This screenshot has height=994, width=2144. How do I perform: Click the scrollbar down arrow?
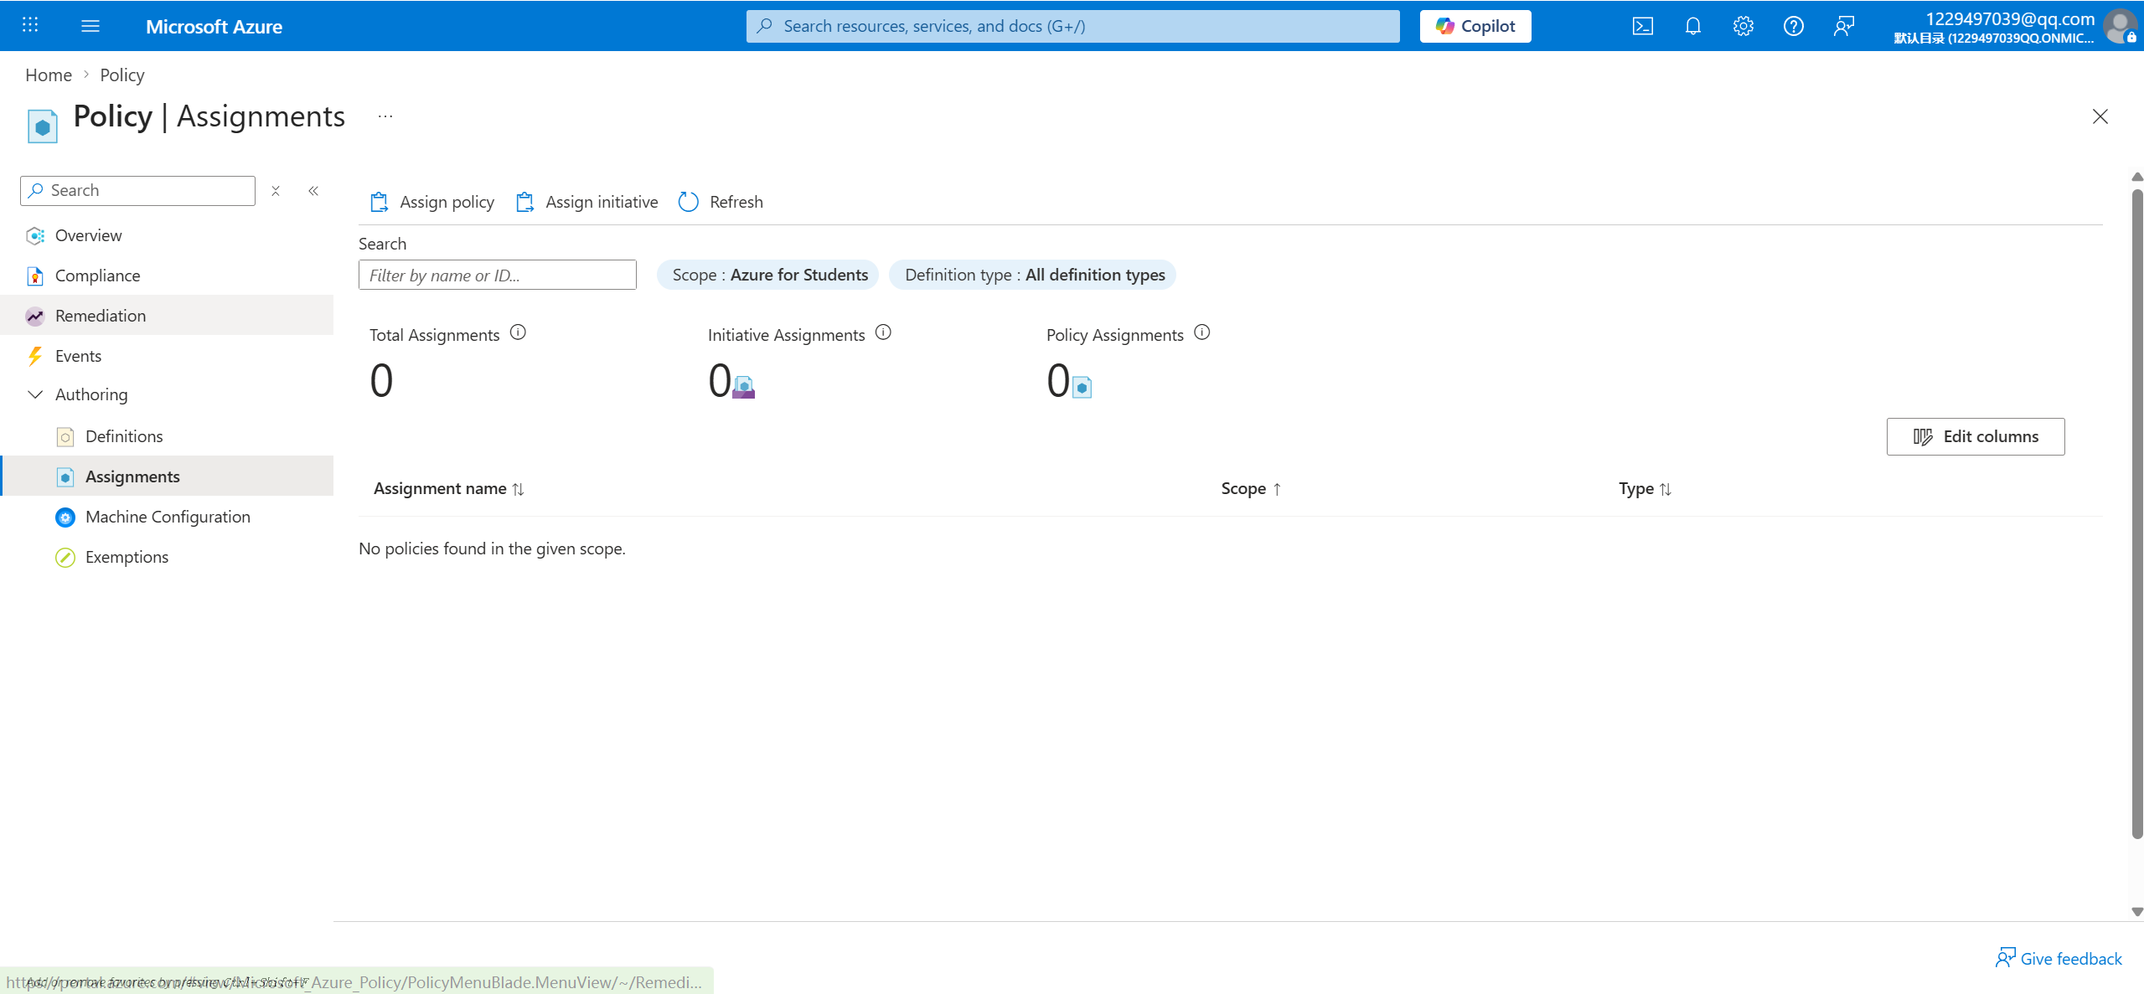click(2137, 912)
